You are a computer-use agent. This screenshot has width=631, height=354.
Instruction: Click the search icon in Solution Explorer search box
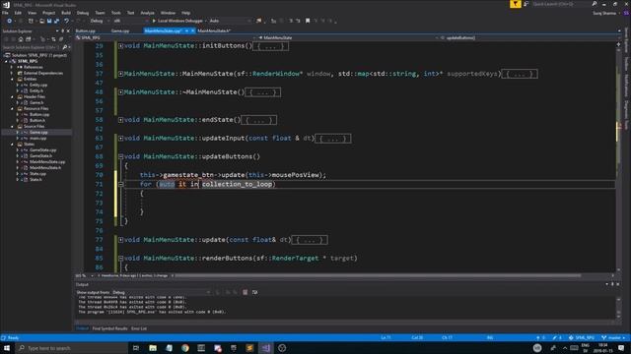(65, 47)
